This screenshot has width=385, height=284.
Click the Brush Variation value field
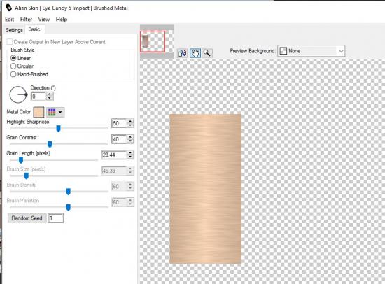(x=119, y=202)
